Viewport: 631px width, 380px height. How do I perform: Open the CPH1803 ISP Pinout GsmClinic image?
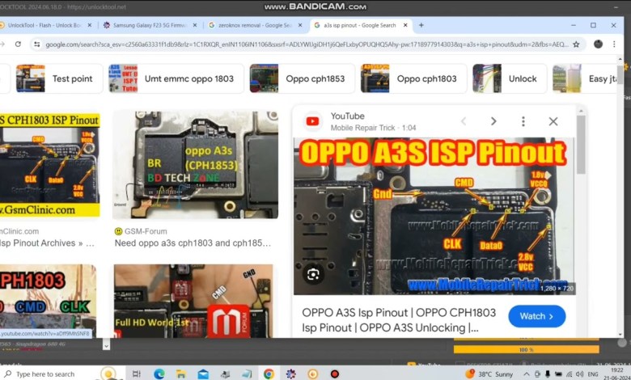pyautogui.click(x=49, y=165)
